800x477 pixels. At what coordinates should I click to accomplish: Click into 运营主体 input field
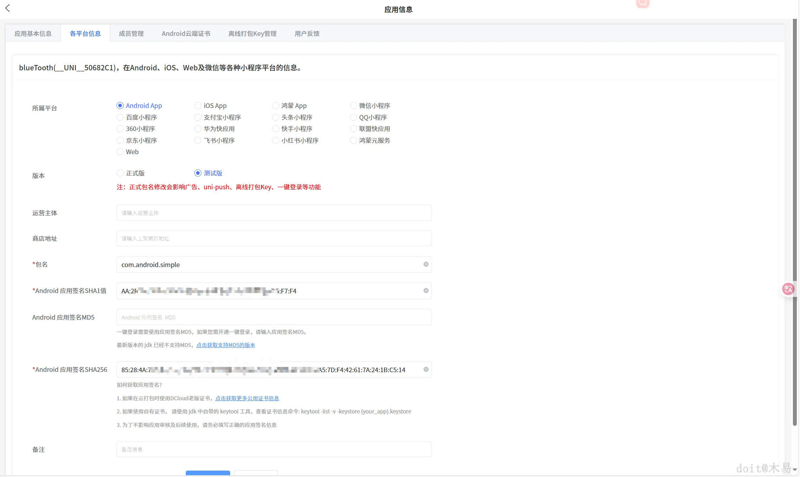[x=274, y=213]
